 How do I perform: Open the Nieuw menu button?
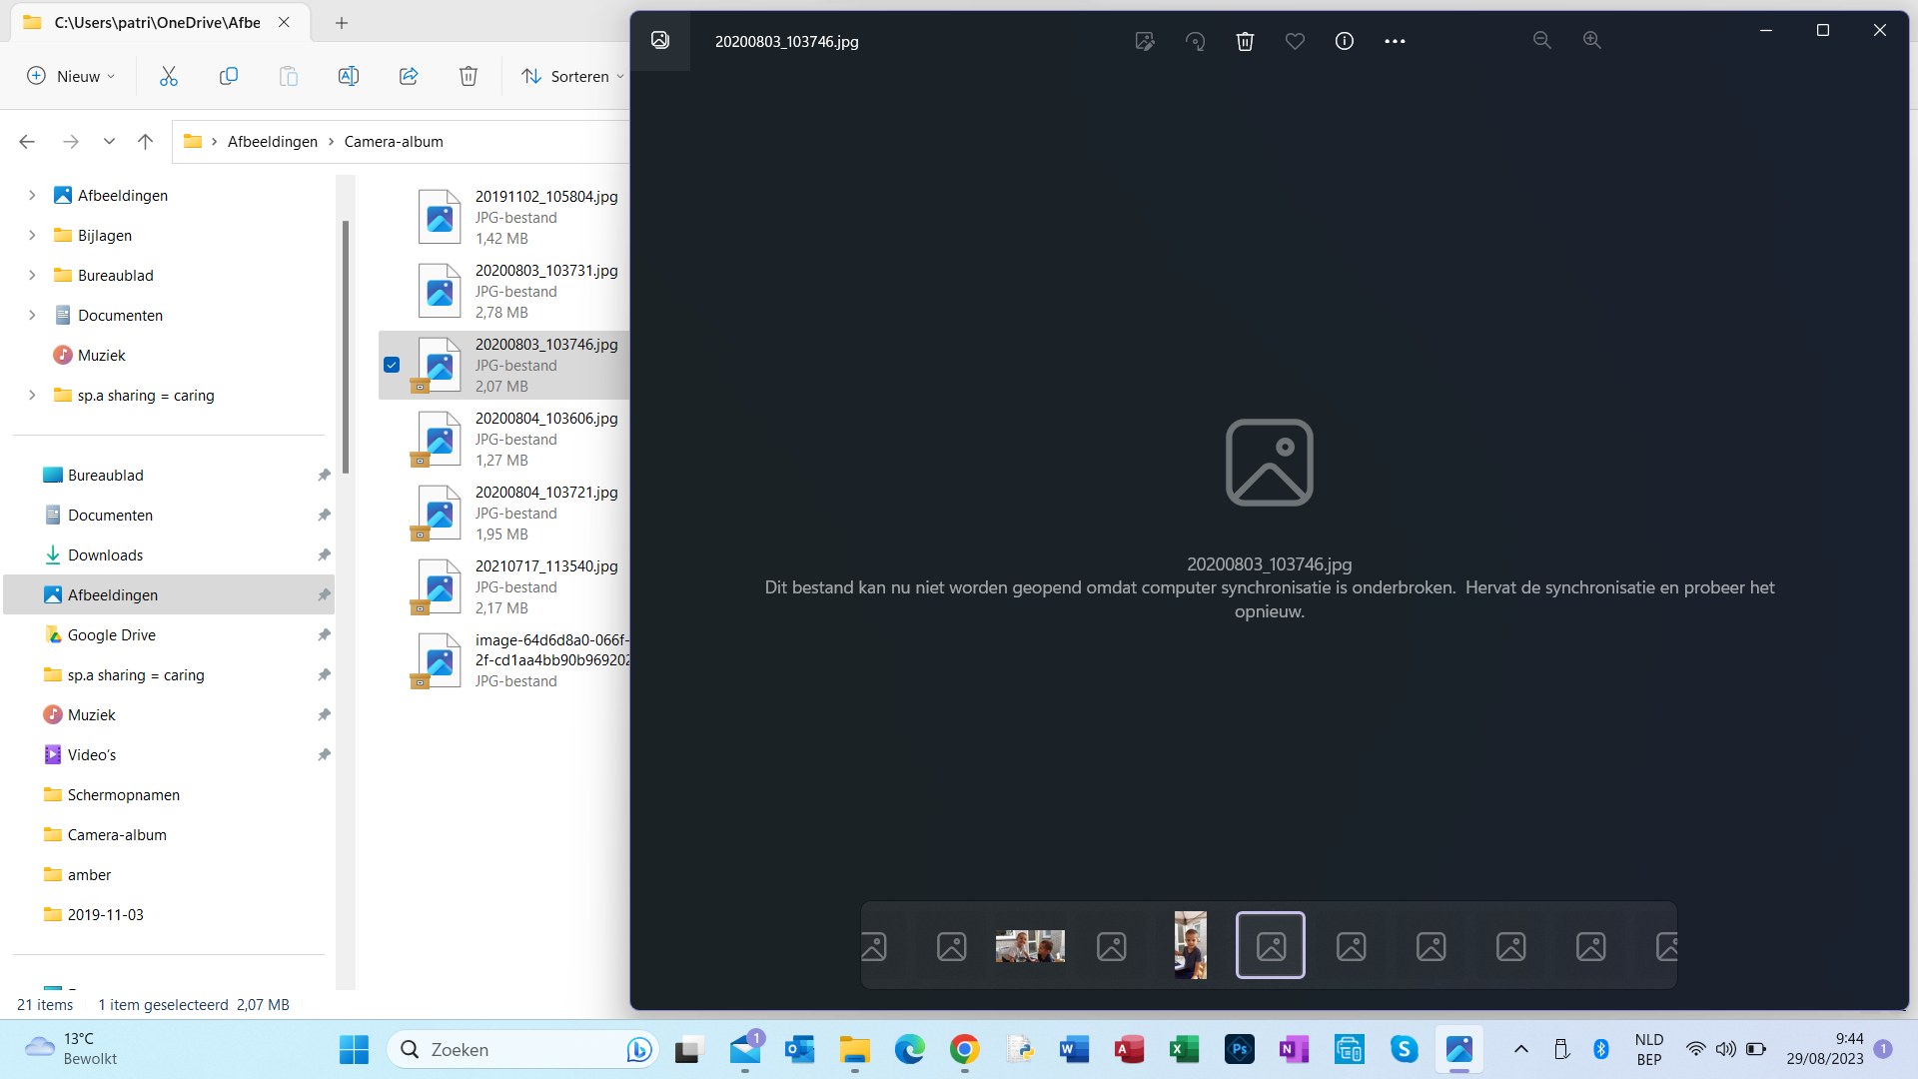(70, 76)
